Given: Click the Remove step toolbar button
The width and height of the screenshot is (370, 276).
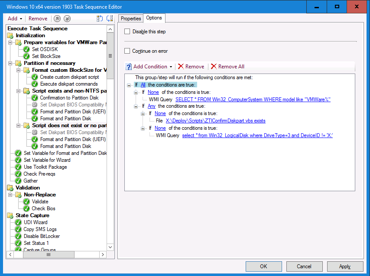Looking at the screenshot, I should point(38,19).
